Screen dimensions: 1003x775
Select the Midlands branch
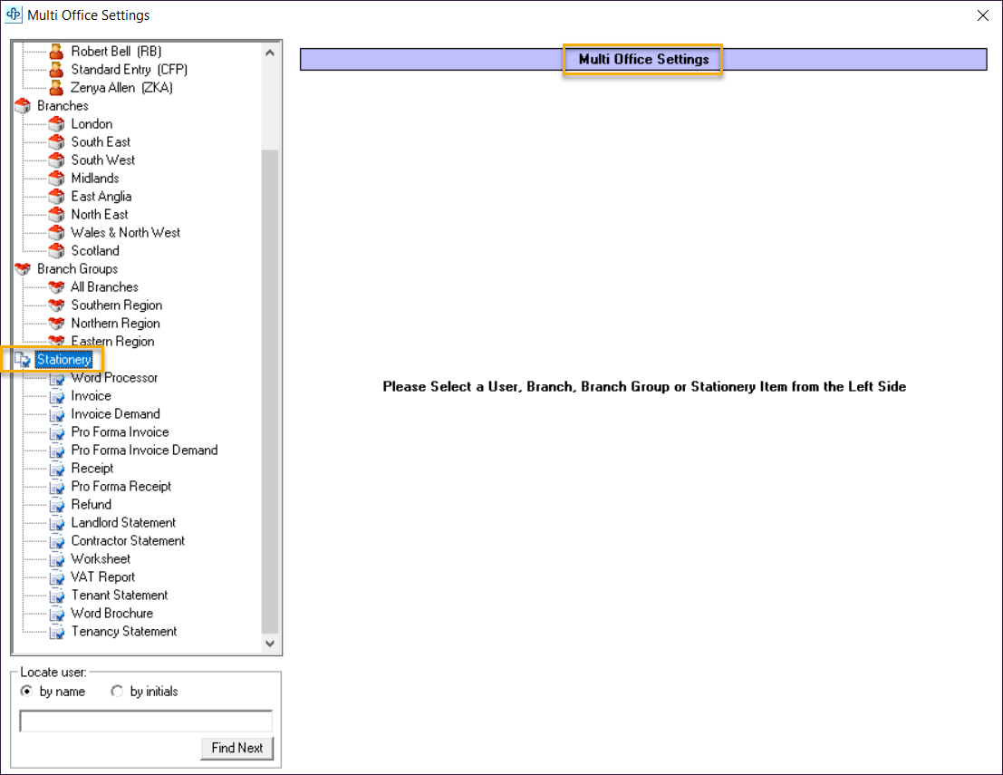(94, 178)
